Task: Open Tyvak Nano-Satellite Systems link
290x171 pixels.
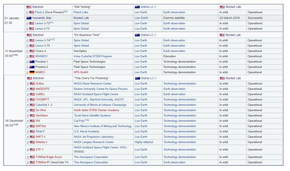Action: click(92, 116)
